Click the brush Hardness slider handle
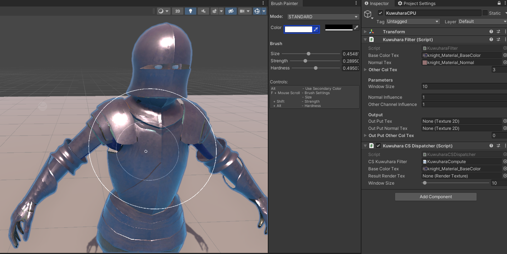 [x=316, y=68]
